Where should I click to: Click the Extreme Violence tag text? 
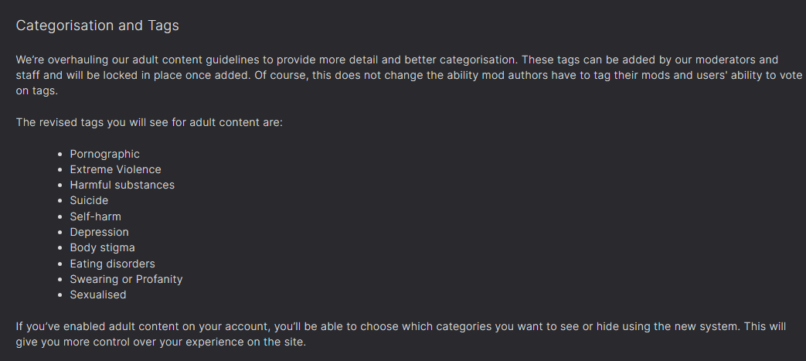coord(116,169)
